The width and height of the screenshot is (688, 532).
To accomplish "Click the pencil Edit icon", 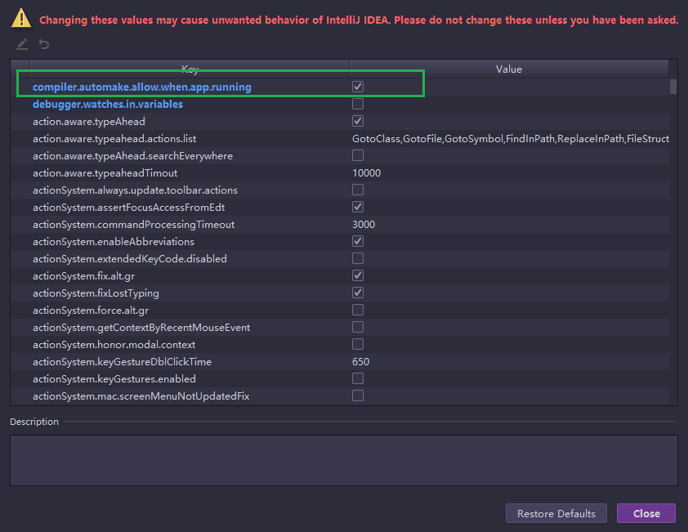I will 22,44.
